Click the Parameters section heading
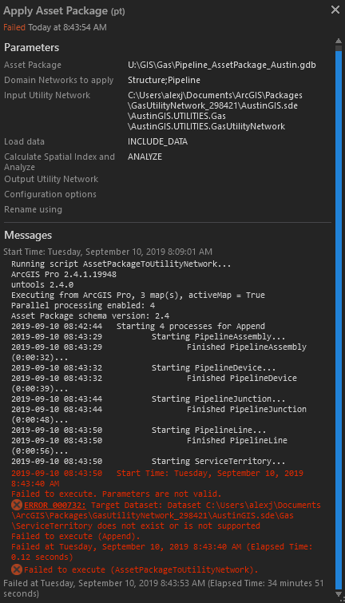 click(31, 48)
